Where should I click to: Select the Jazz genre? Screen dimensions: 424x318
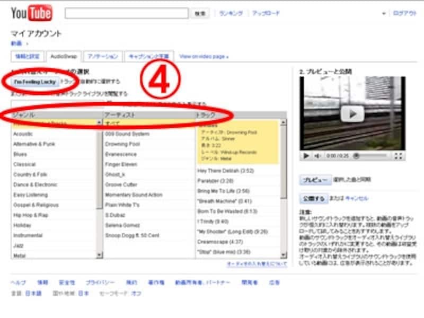pos(18,245)
